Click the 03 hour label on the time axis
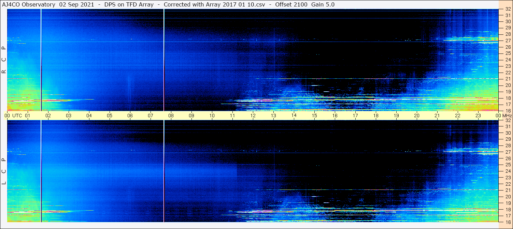This screenshot has width=513, height=229. pos(69,116)
